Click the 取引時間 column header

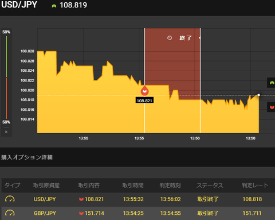[x=133, y=185]
